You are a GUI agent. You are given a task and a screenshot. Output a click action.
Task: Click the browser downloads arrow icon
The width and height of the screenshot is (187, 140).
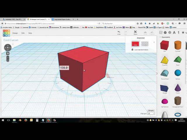[146, 23]
